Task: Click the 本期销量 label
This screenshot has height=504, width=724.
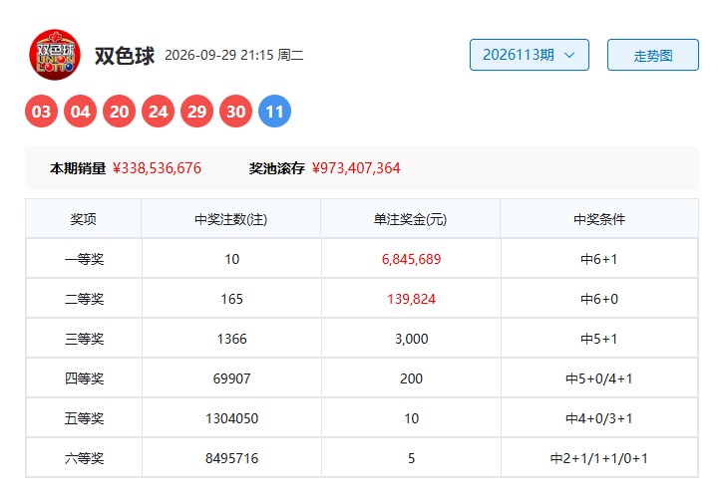Action: coord(78,168)
